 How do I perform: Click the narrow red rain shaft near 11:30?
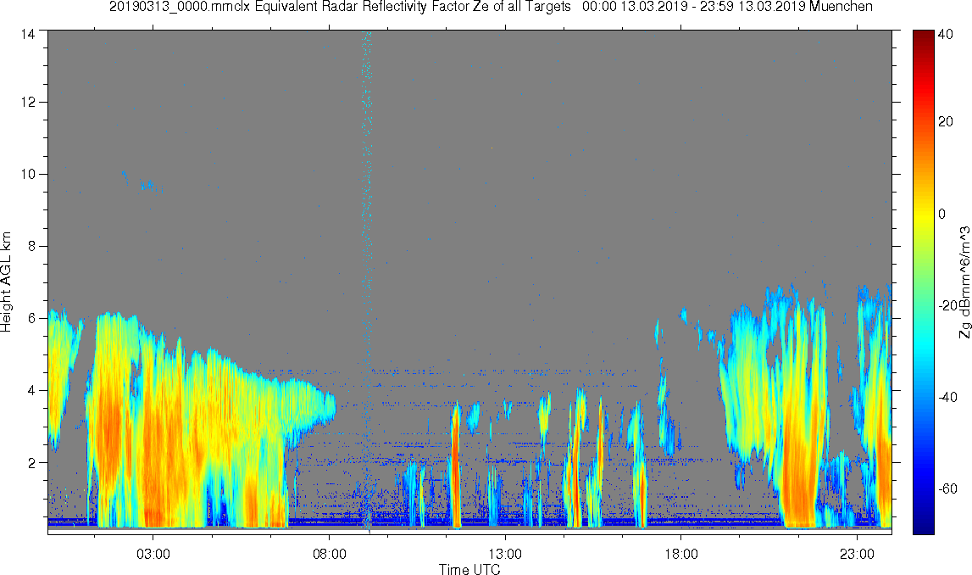pyautogui.click(x=456, y=466)
